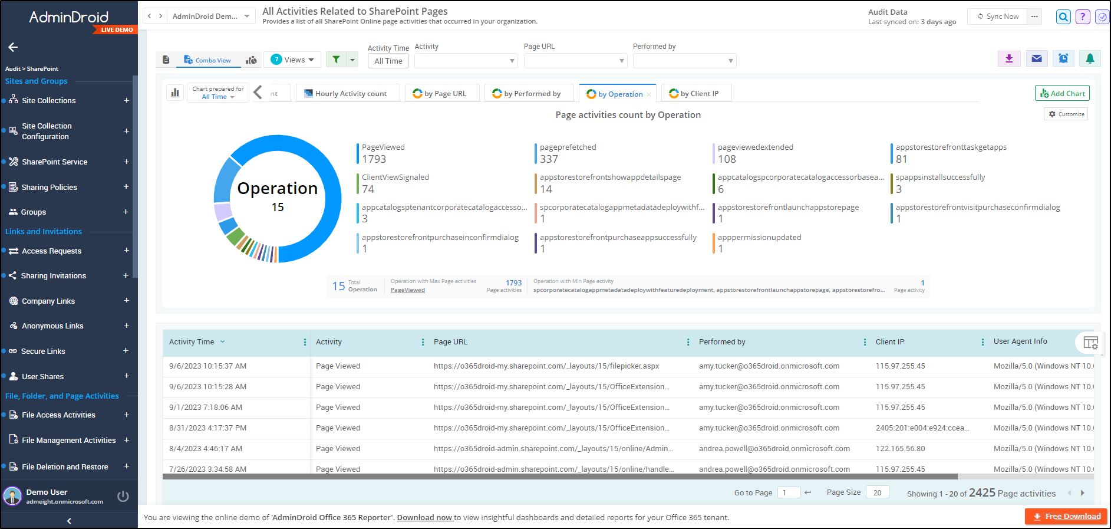The image size is (1111, 529).
Task: Go to the previous report arrow
Action: 150,17
